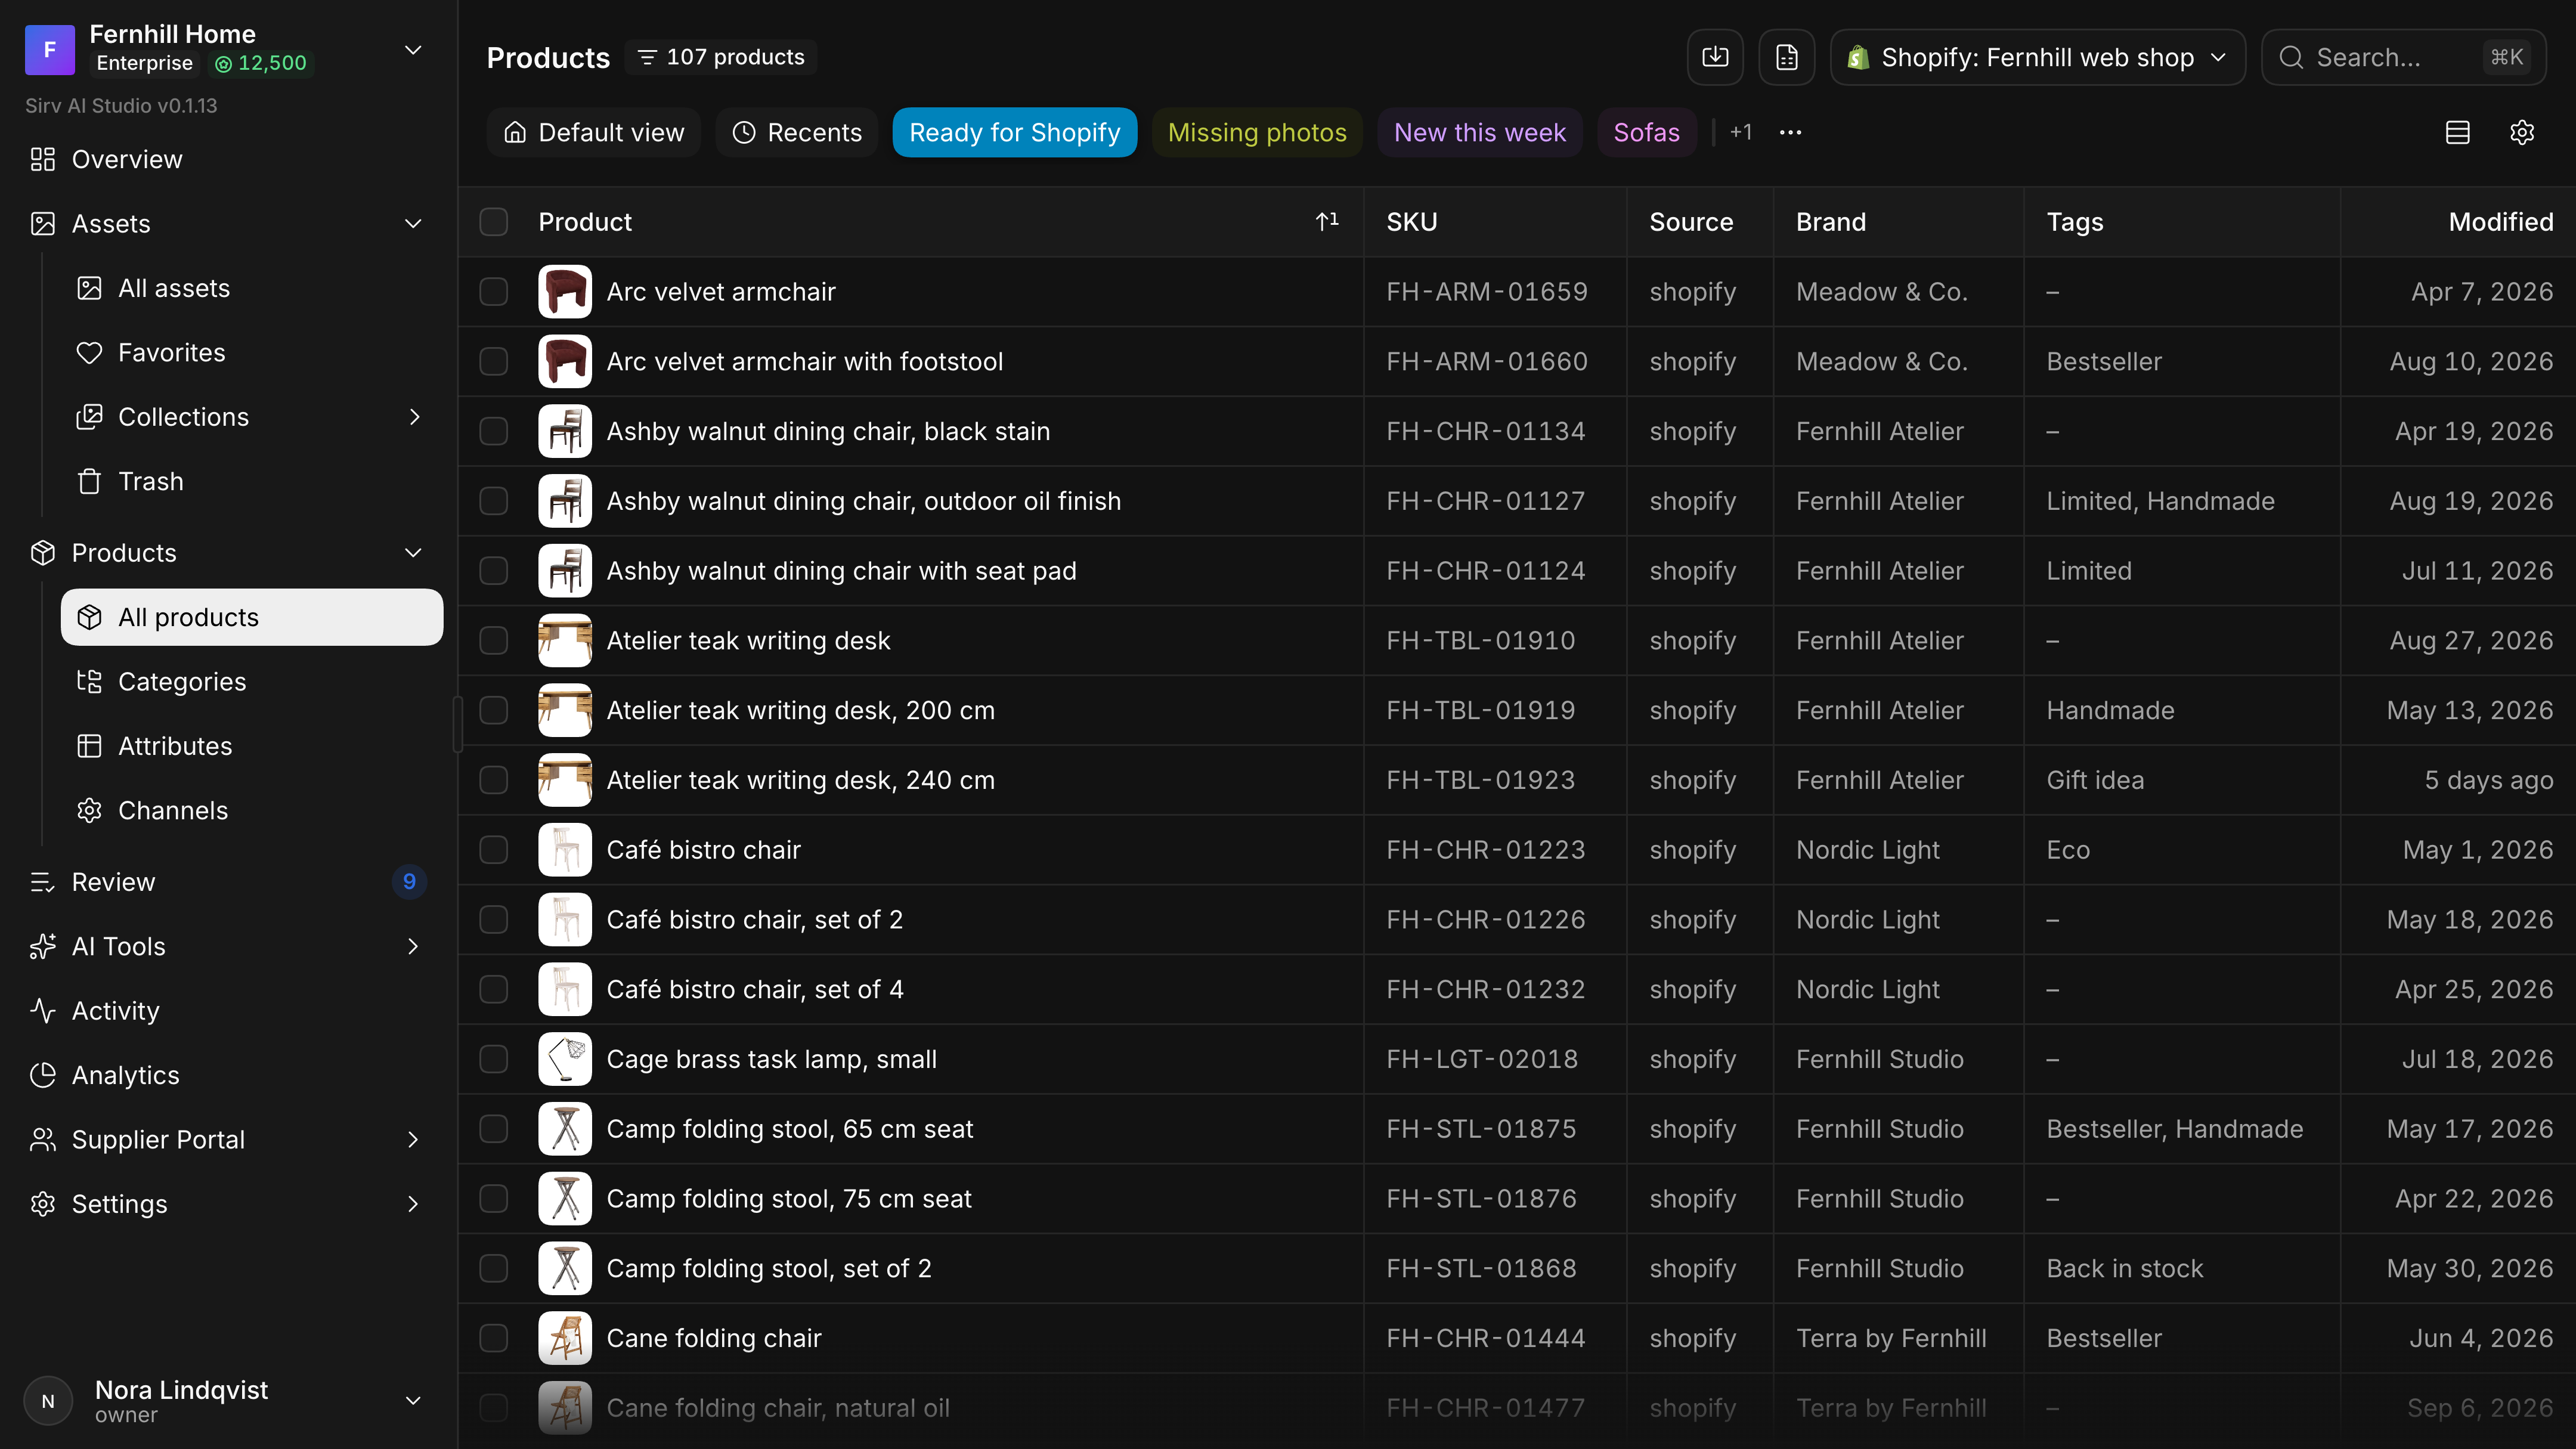Open Favorites heart item

(x=252, y=352)
